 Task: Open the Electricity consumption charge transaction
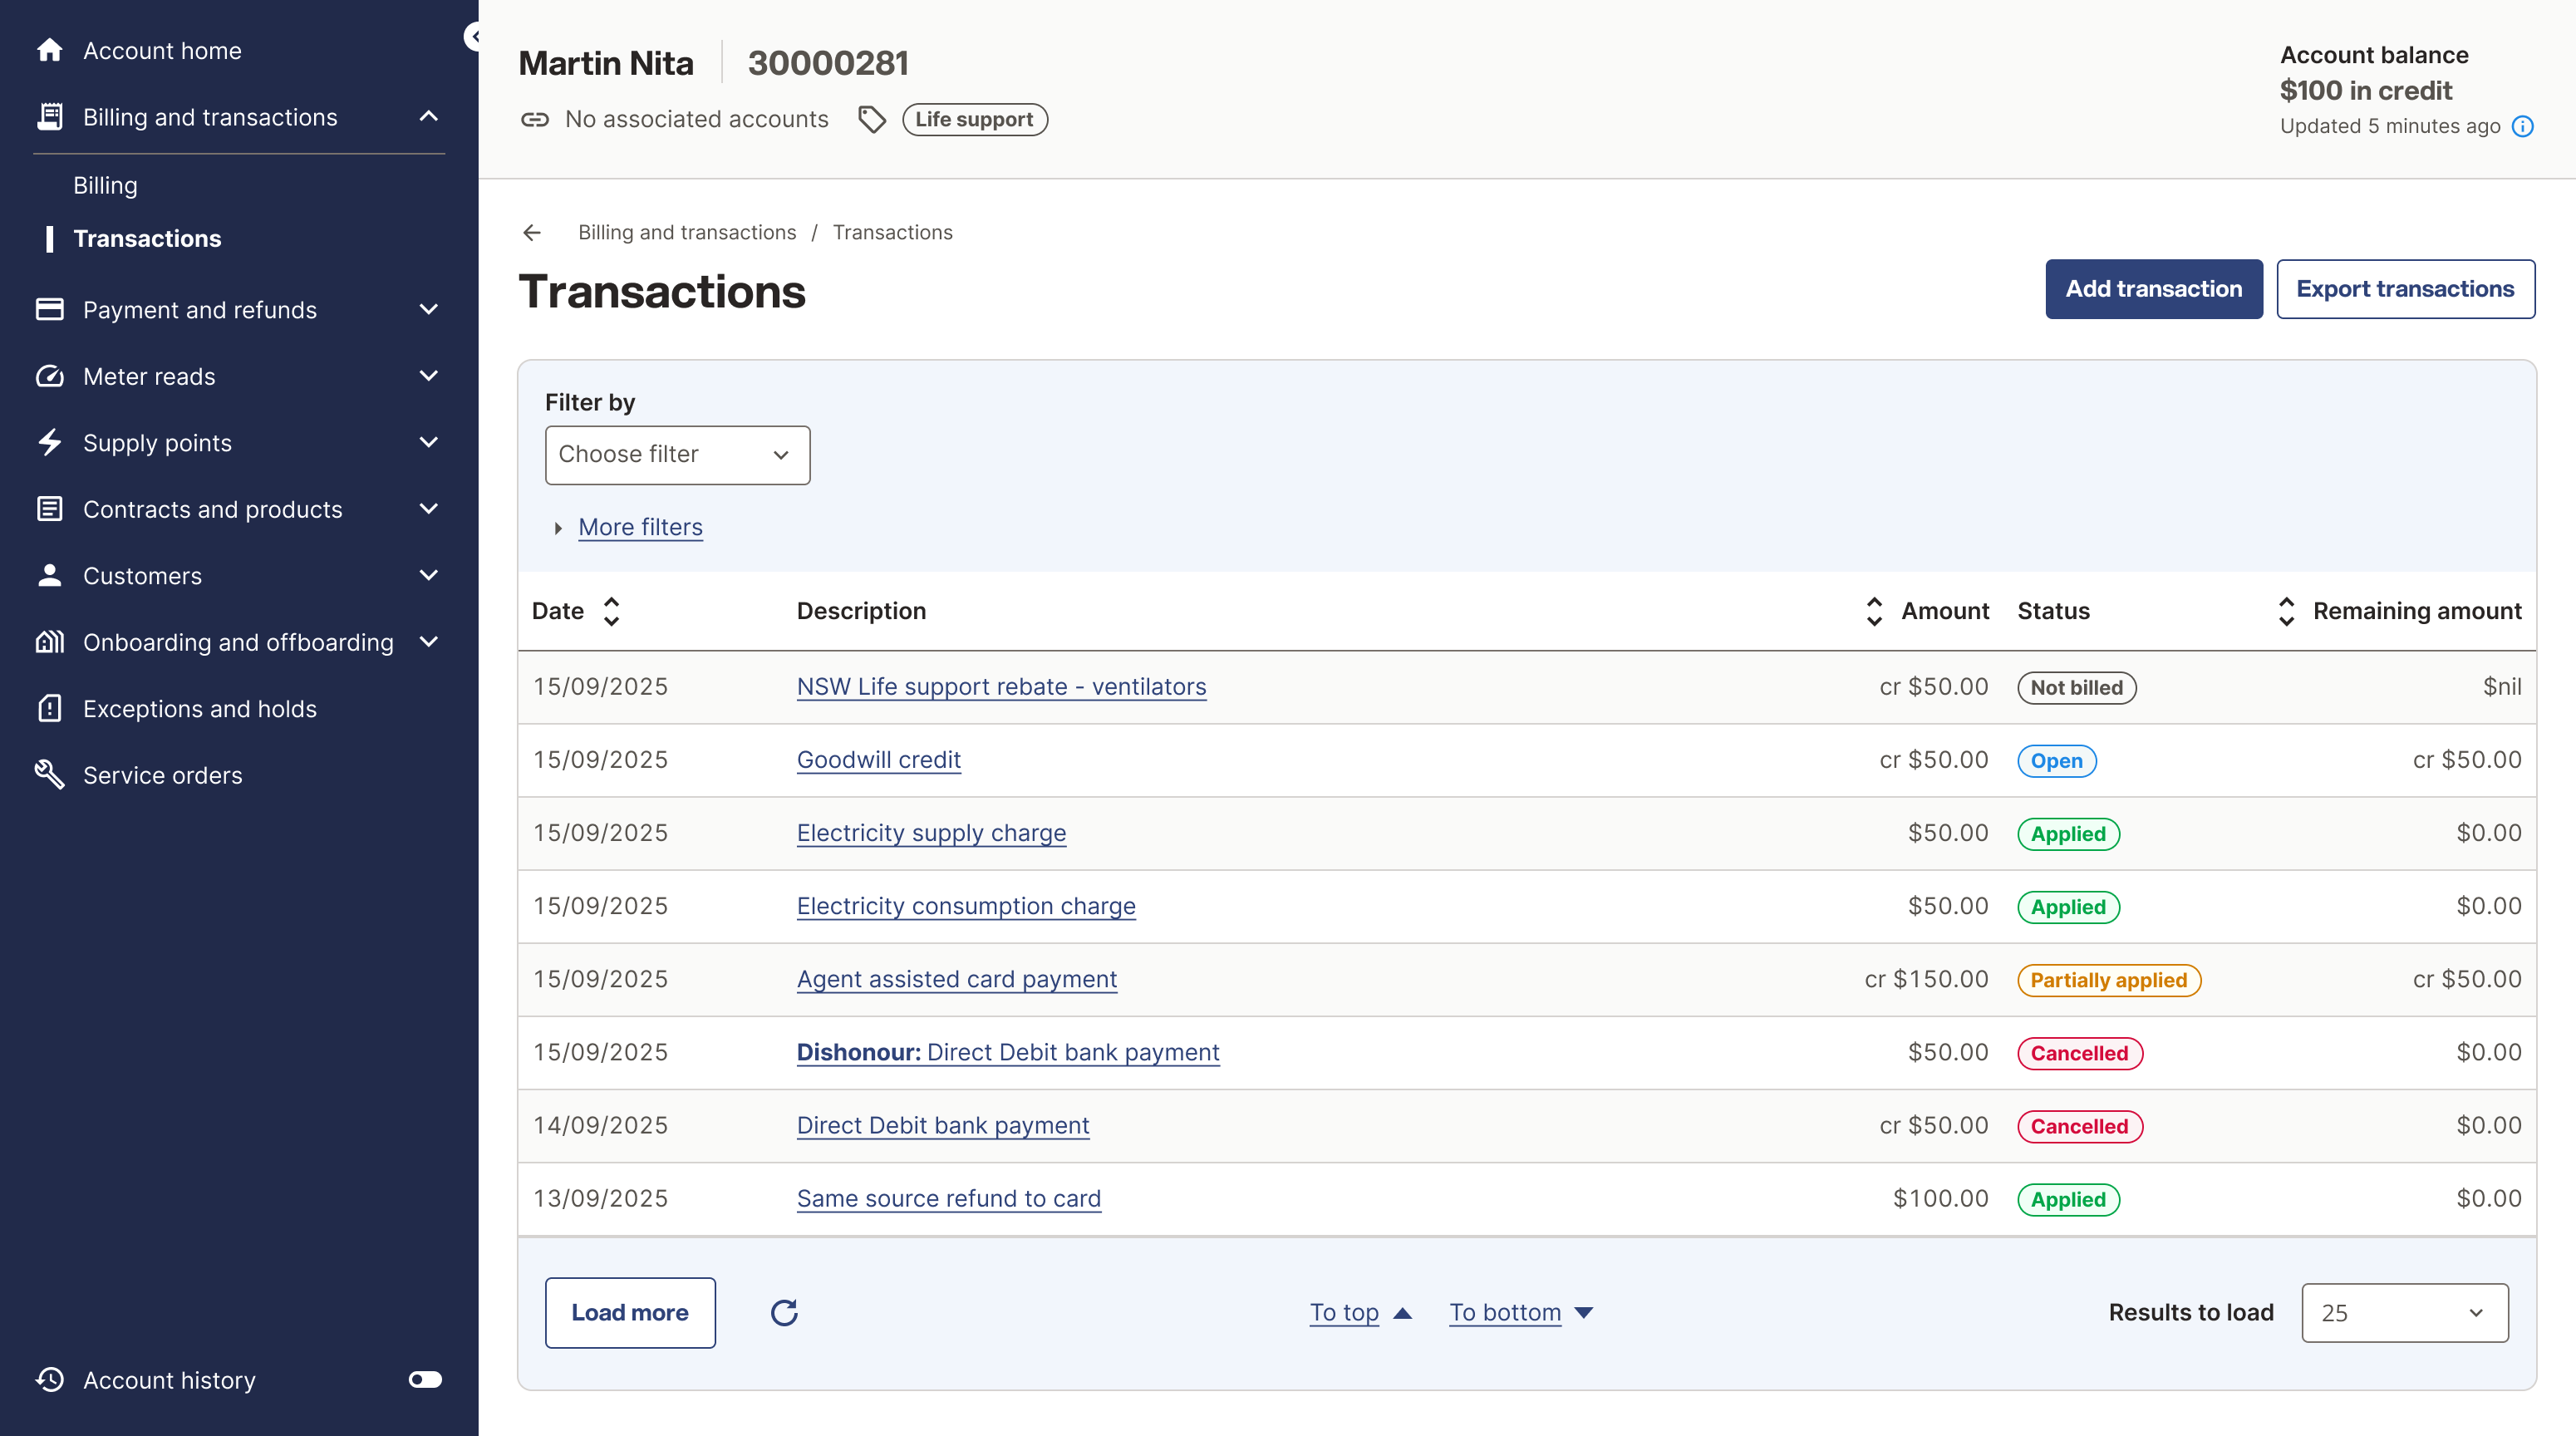[966, 906]
